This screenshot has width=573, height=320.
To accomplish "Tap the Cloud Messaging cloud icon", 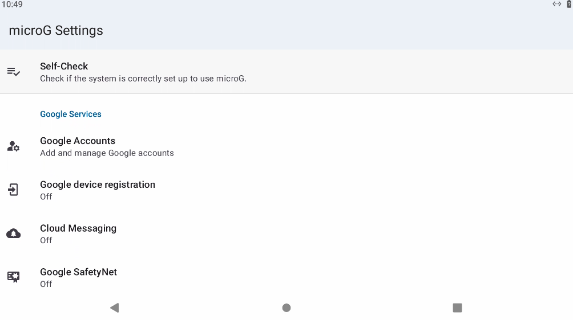I will [x=14, y=233].
